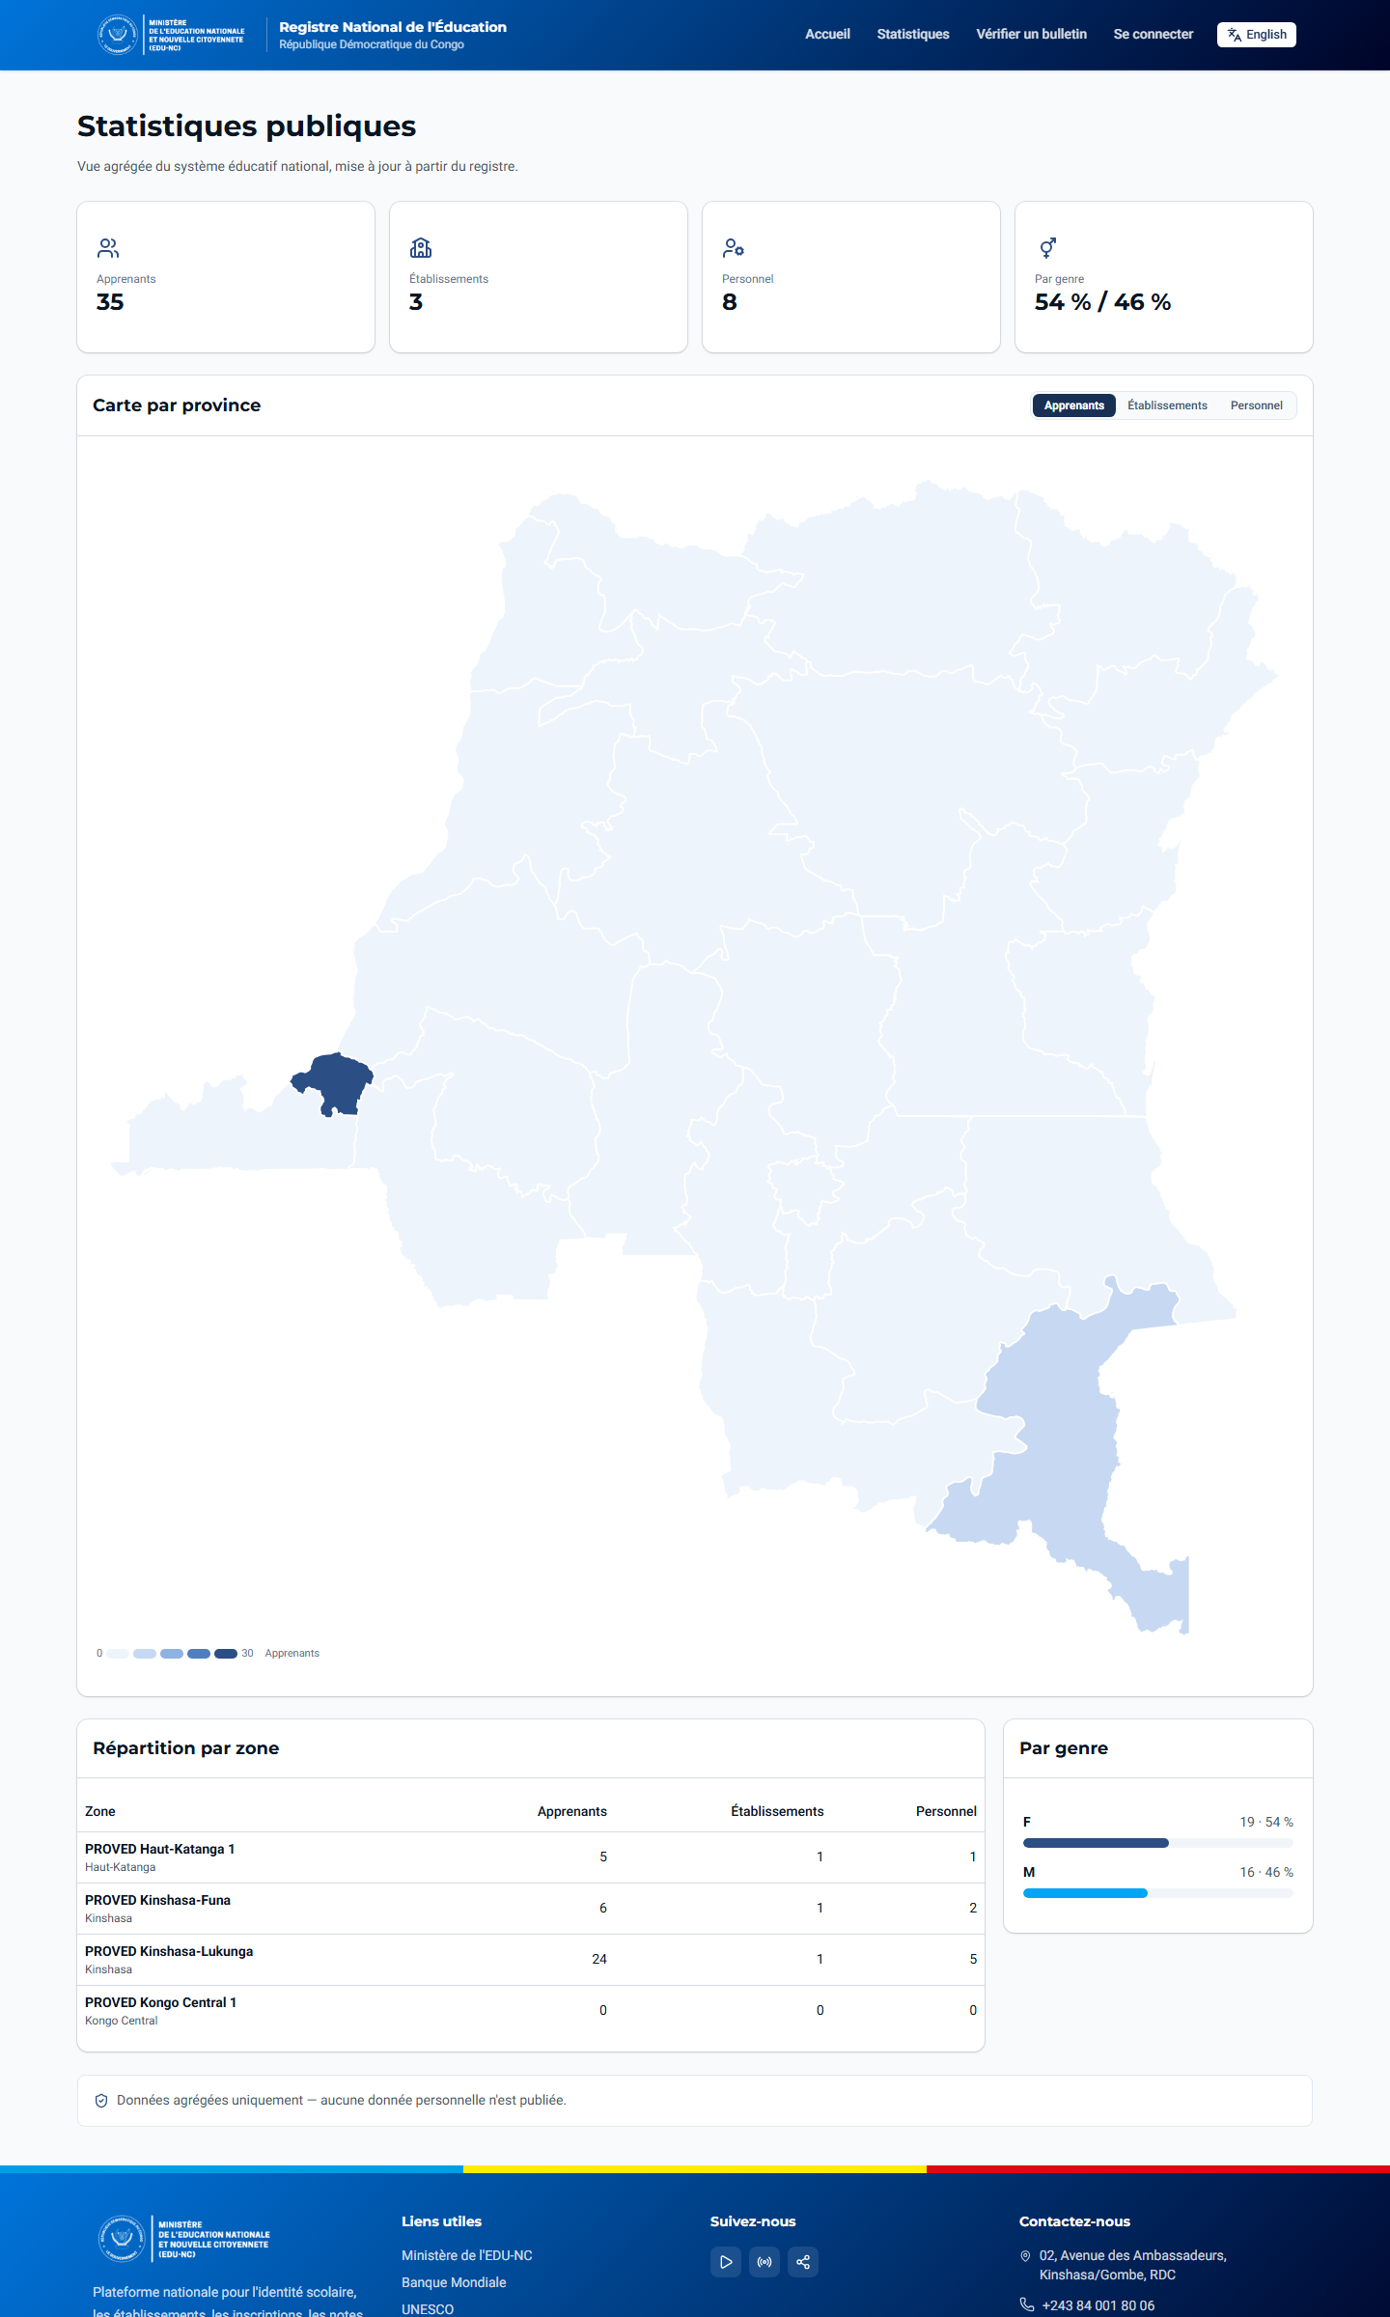Image resolution: width=1390 pixels, height=2317 pixels.
Task: Open the footer broadcast radio icon
Action: (764, 2262)
